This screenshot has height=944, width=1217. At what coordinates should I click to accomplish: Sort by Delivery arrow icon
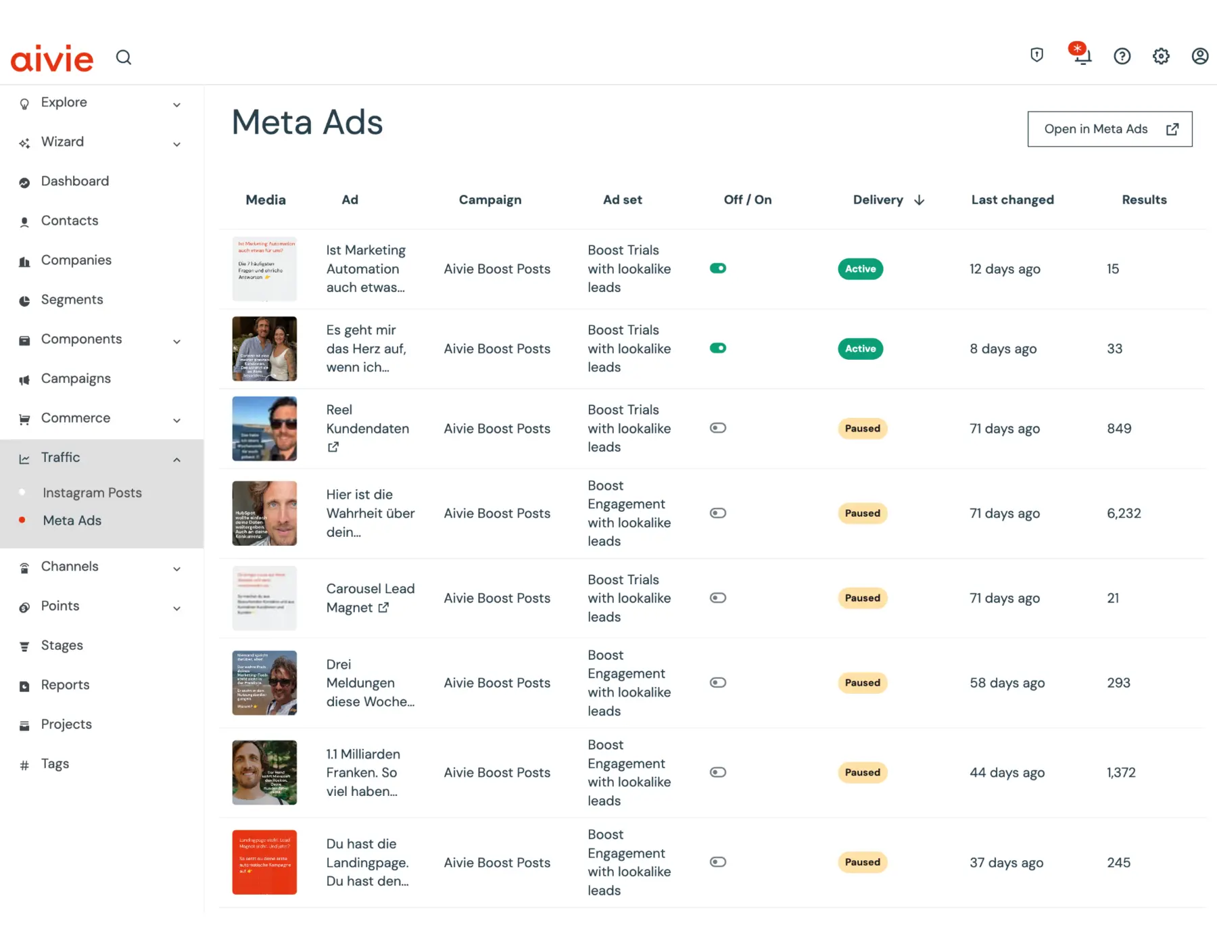tap(919, 200)
